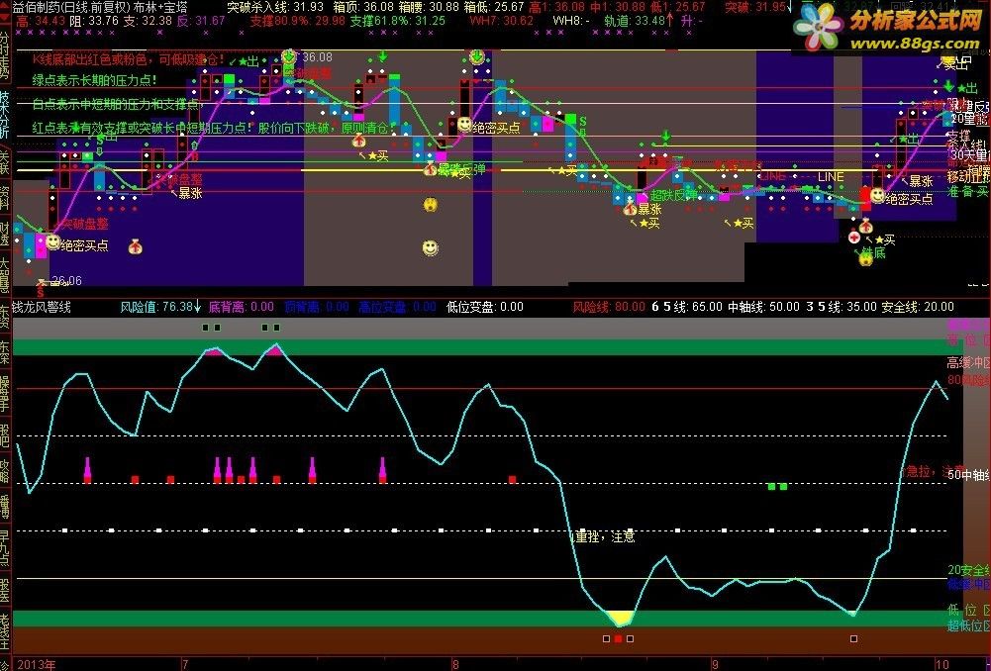The height and width of the screenshot is (671, 991).
Task: Click the 钱龙风警线 indicator title
Action: pos(42,307)
